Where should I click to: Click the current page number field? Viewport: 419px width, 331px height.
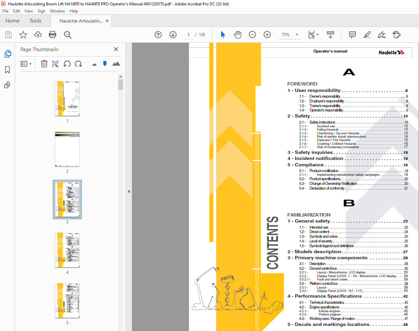click(188, 35)
